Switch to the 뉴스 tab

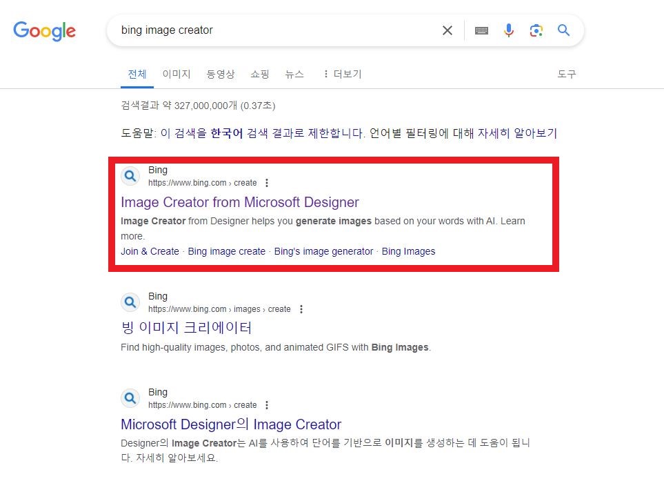pyautogui.click(x=294, y=74)
